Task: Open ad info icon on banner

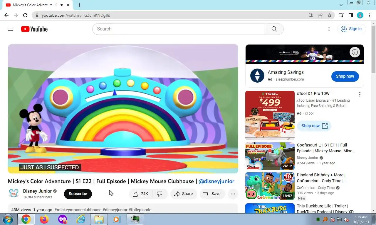Action: tap(355, 52)
